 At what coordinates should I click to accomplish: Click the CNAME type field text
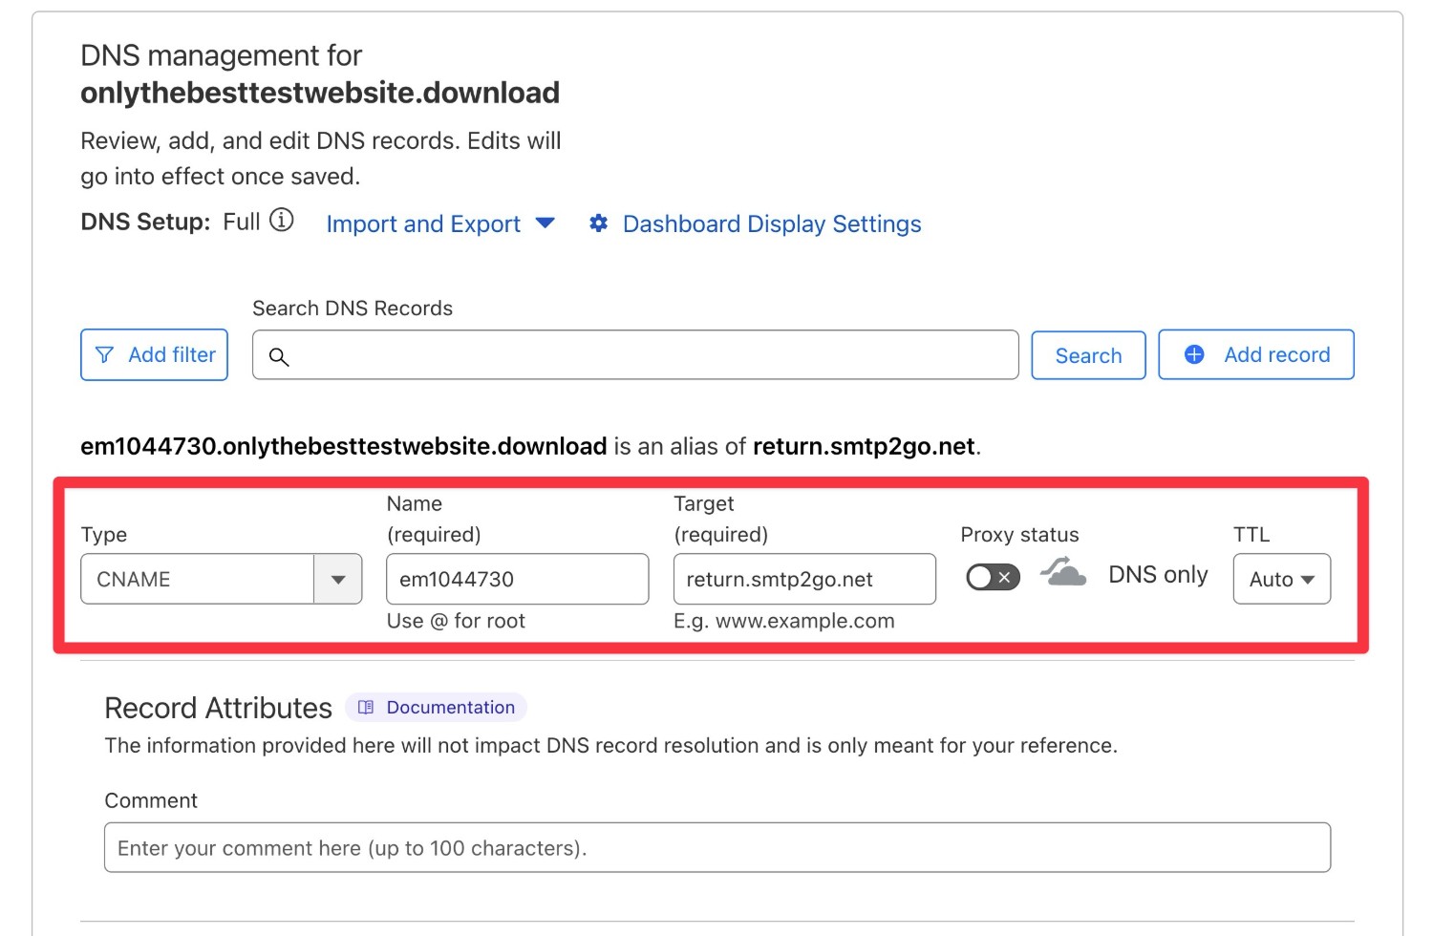coord(134,580)
